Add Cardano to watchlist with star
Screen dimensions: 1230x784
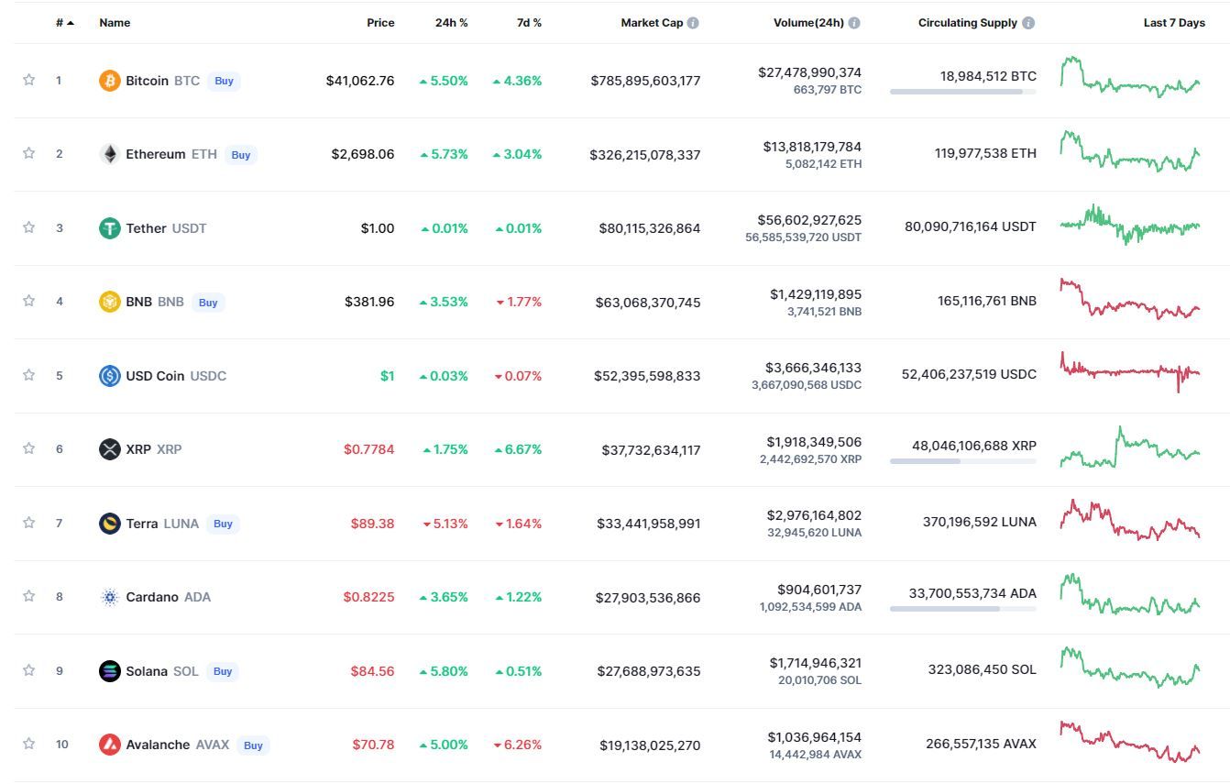pos(28,596)
